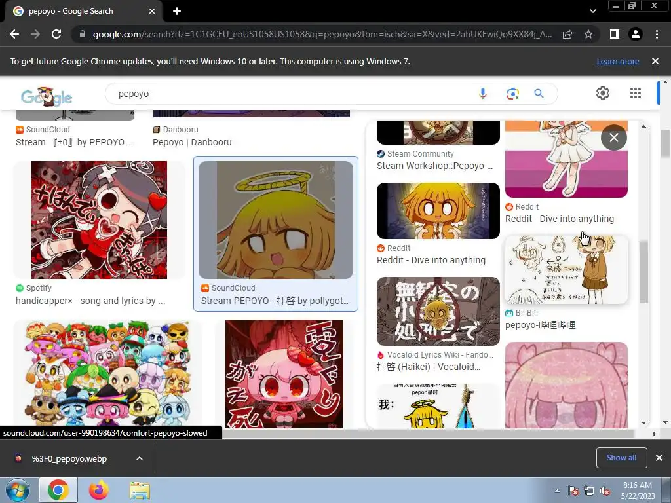Open Chrome three-dot menu

pos(657,34)
